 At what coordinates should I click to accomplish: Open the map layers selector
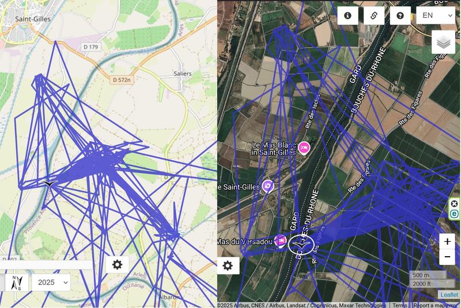coord(443,42)
